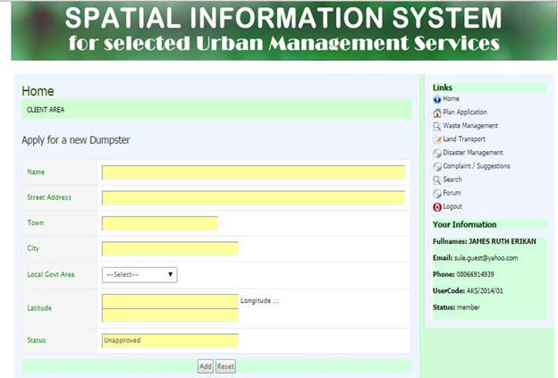Image resolution: width=558 pixels, height=378 pixels.
Task: Go to the Plan Application link
Action: [x=465, y=113]
